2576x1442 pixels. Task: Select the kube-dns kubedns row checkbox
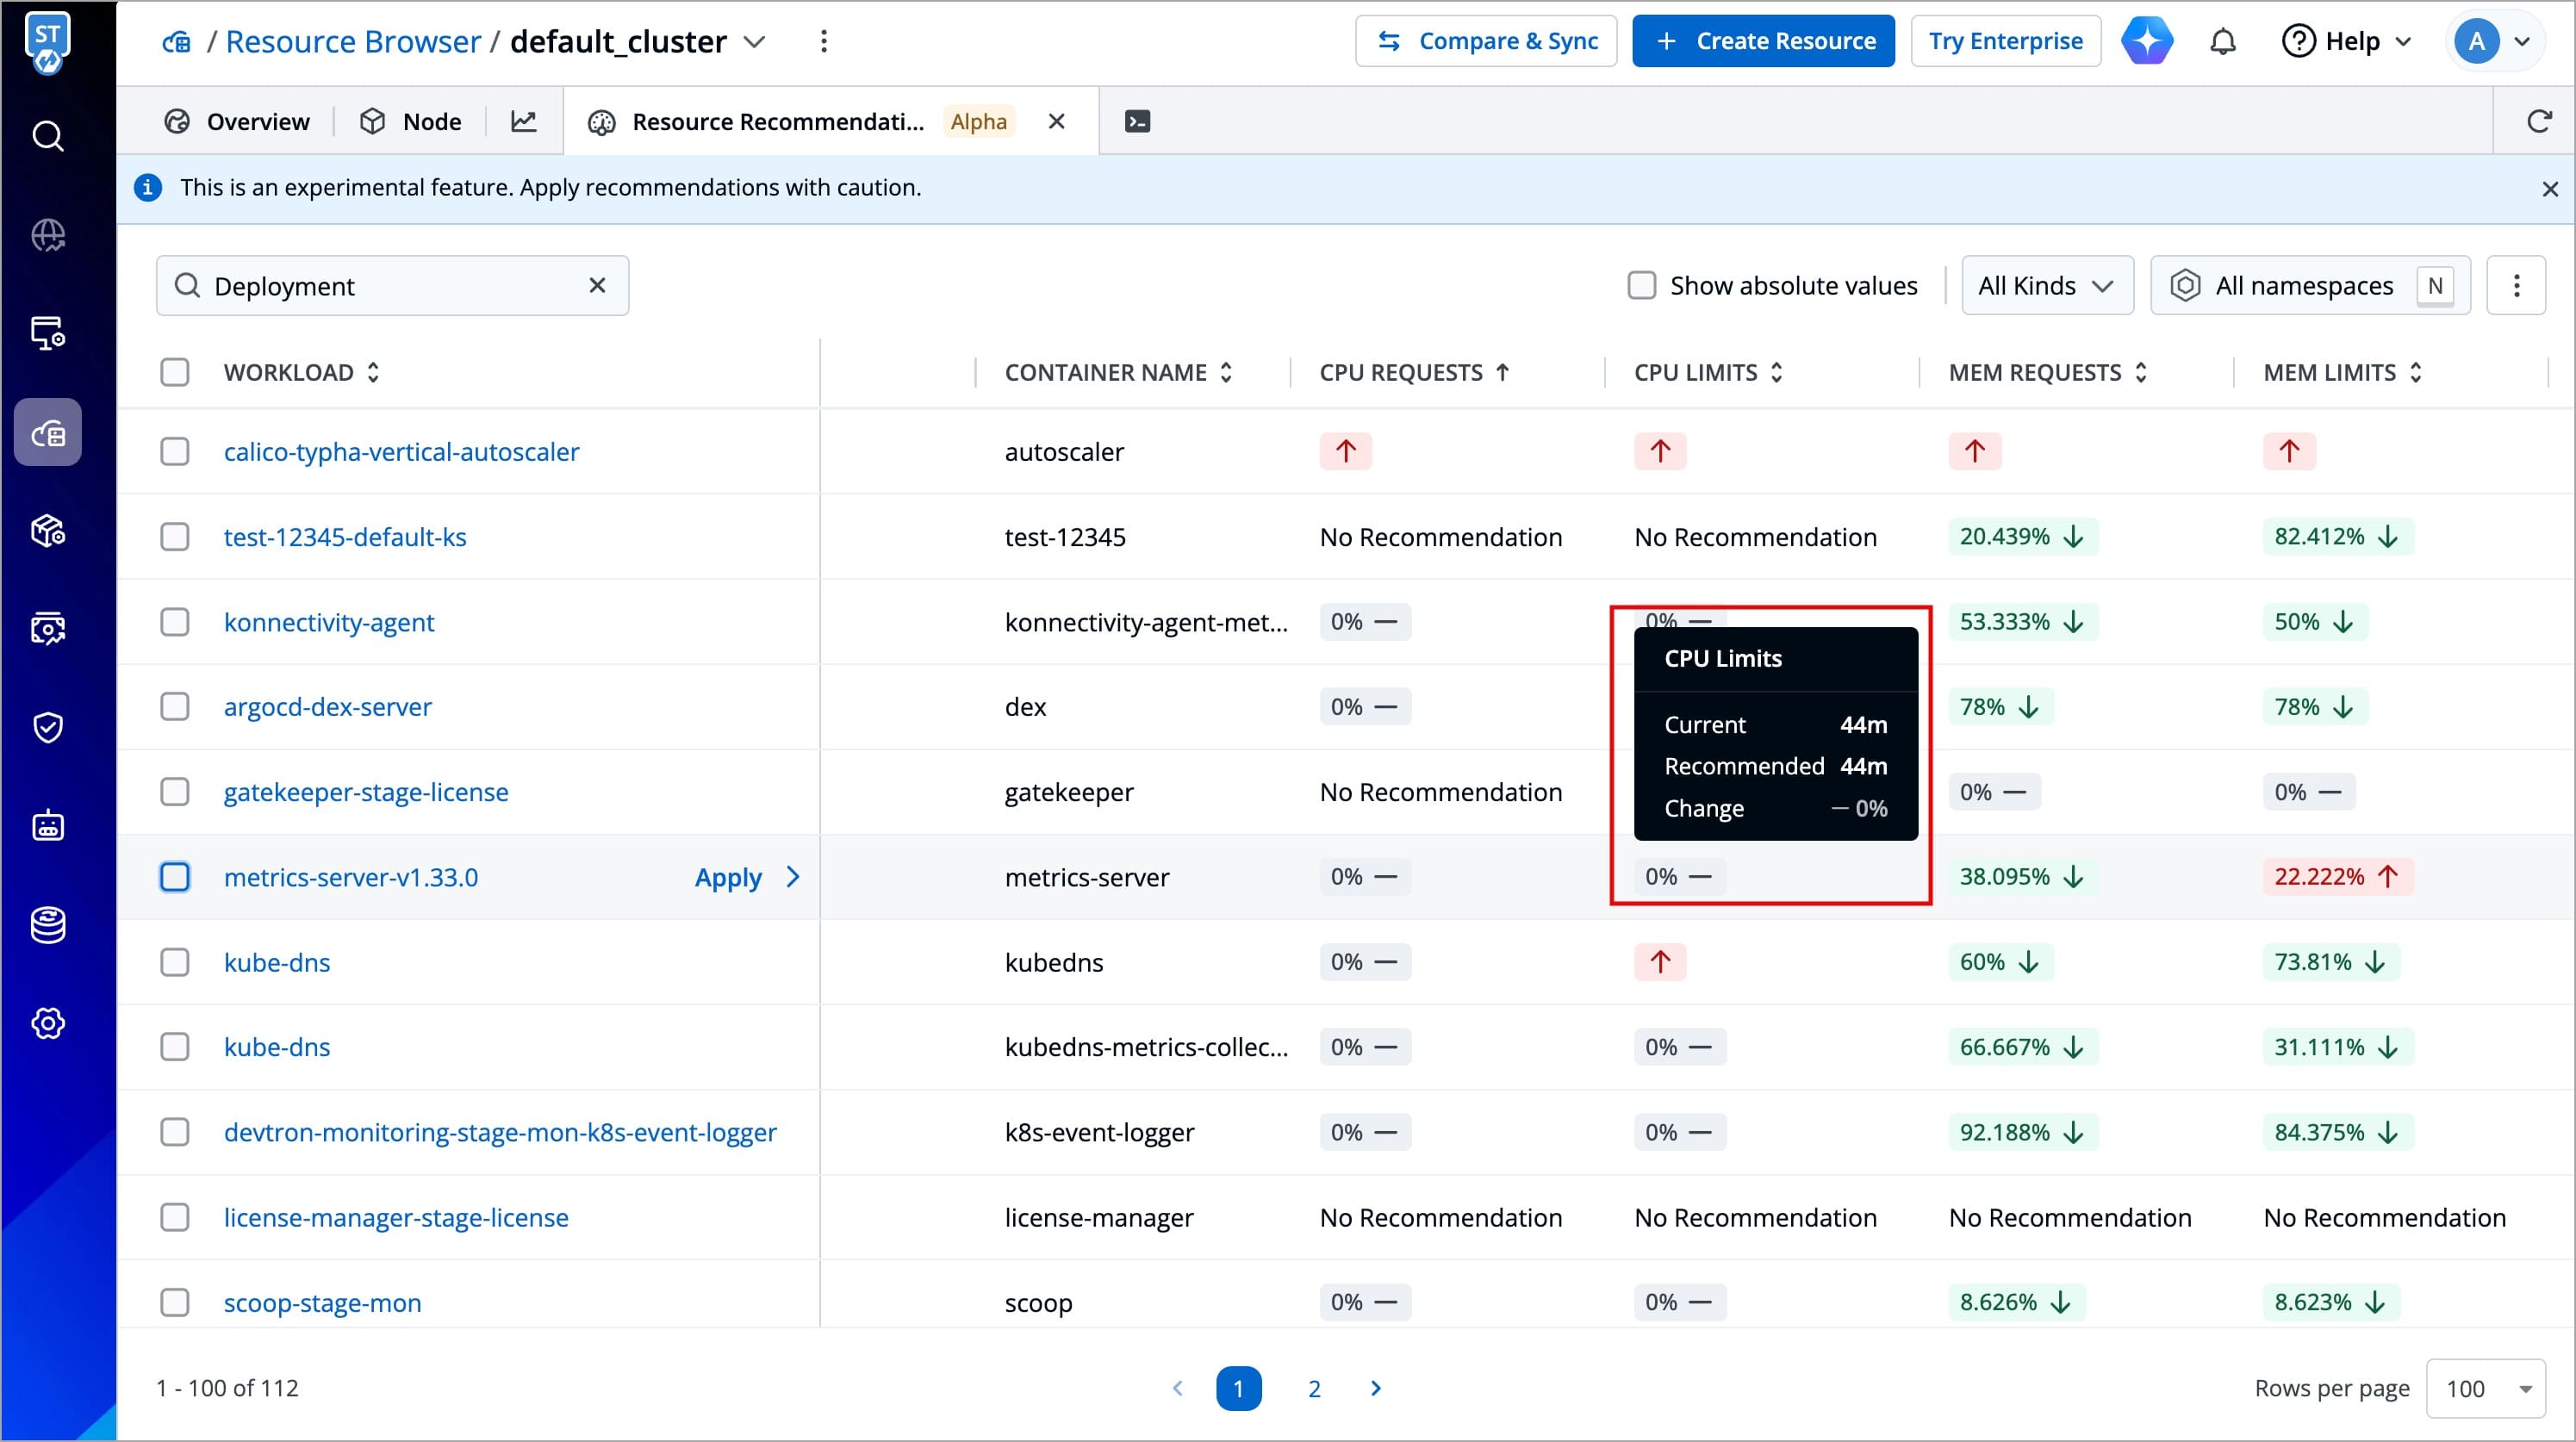click(175, 962)
